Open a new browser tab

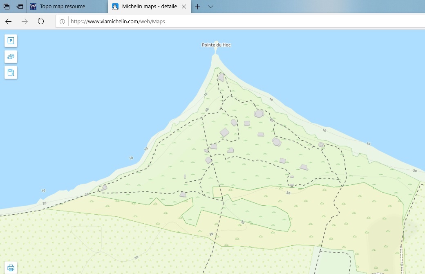click(x=198, y=7)
